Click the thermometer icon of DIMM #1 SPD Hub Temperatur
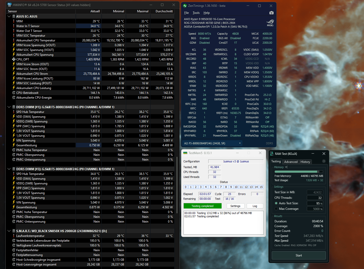 pos(14,112)
